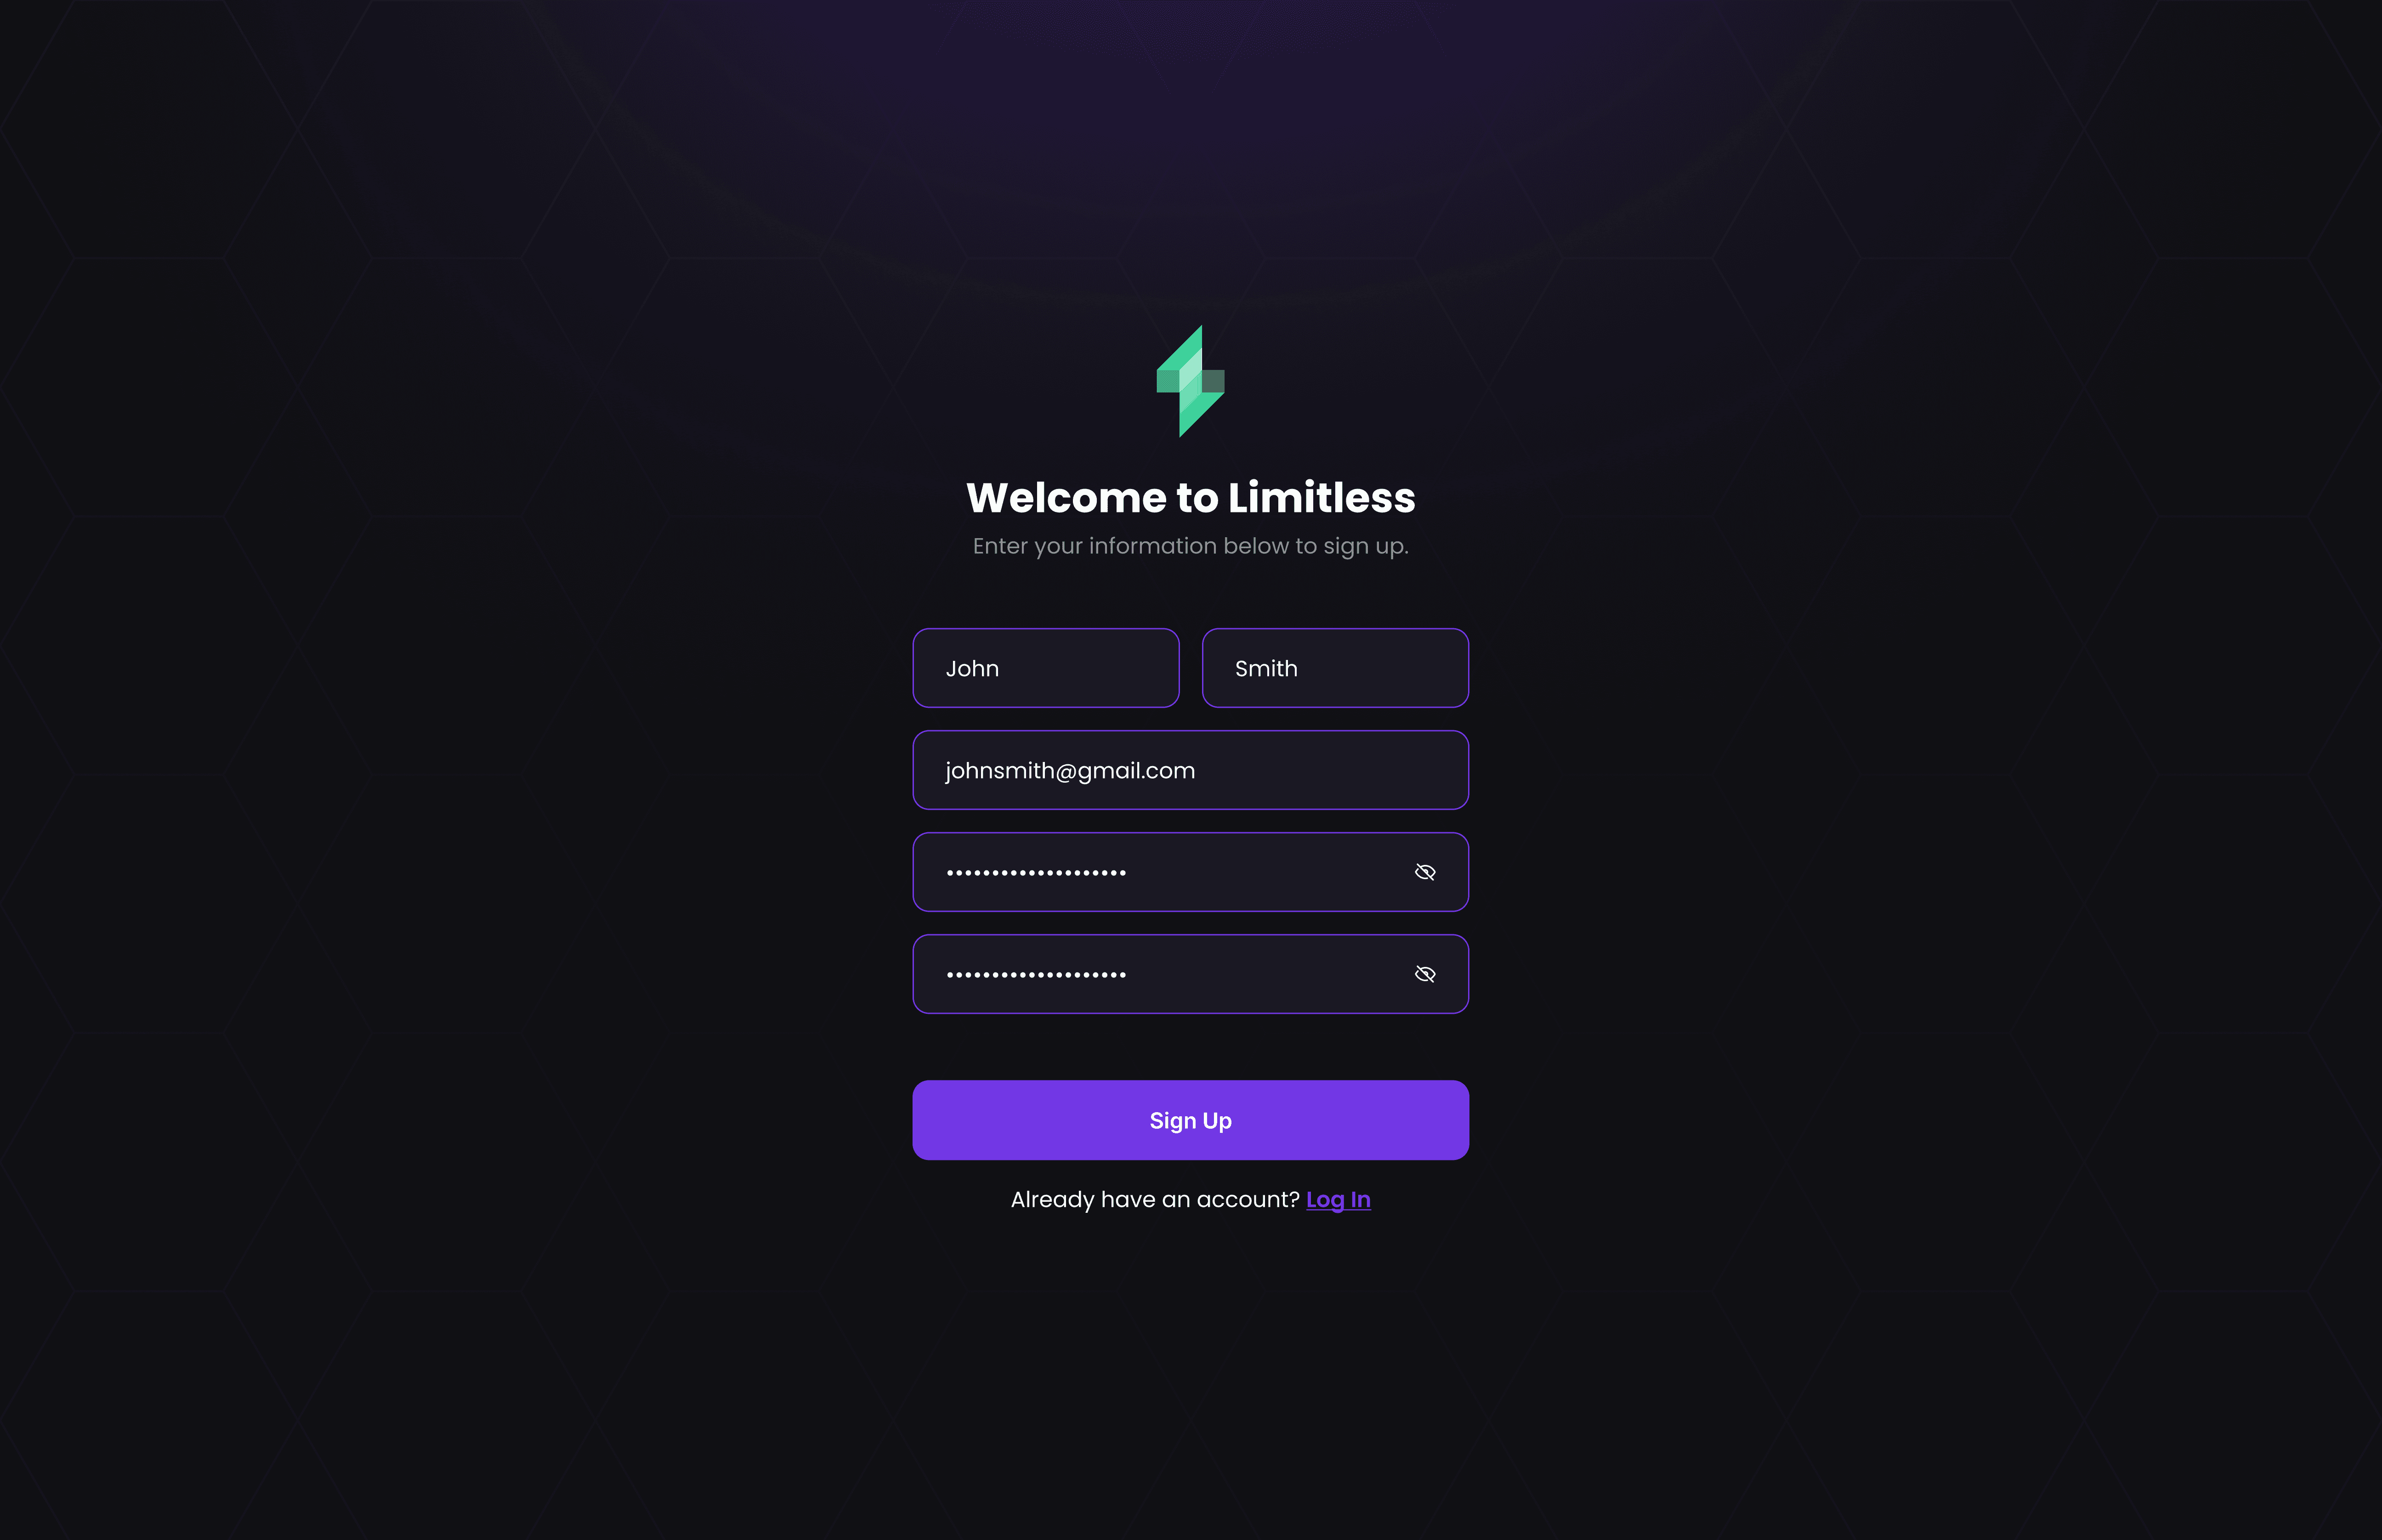The image size is (2382, 1540).
Task: Focus the upper password input field
Action: (x=1191, y=872)
